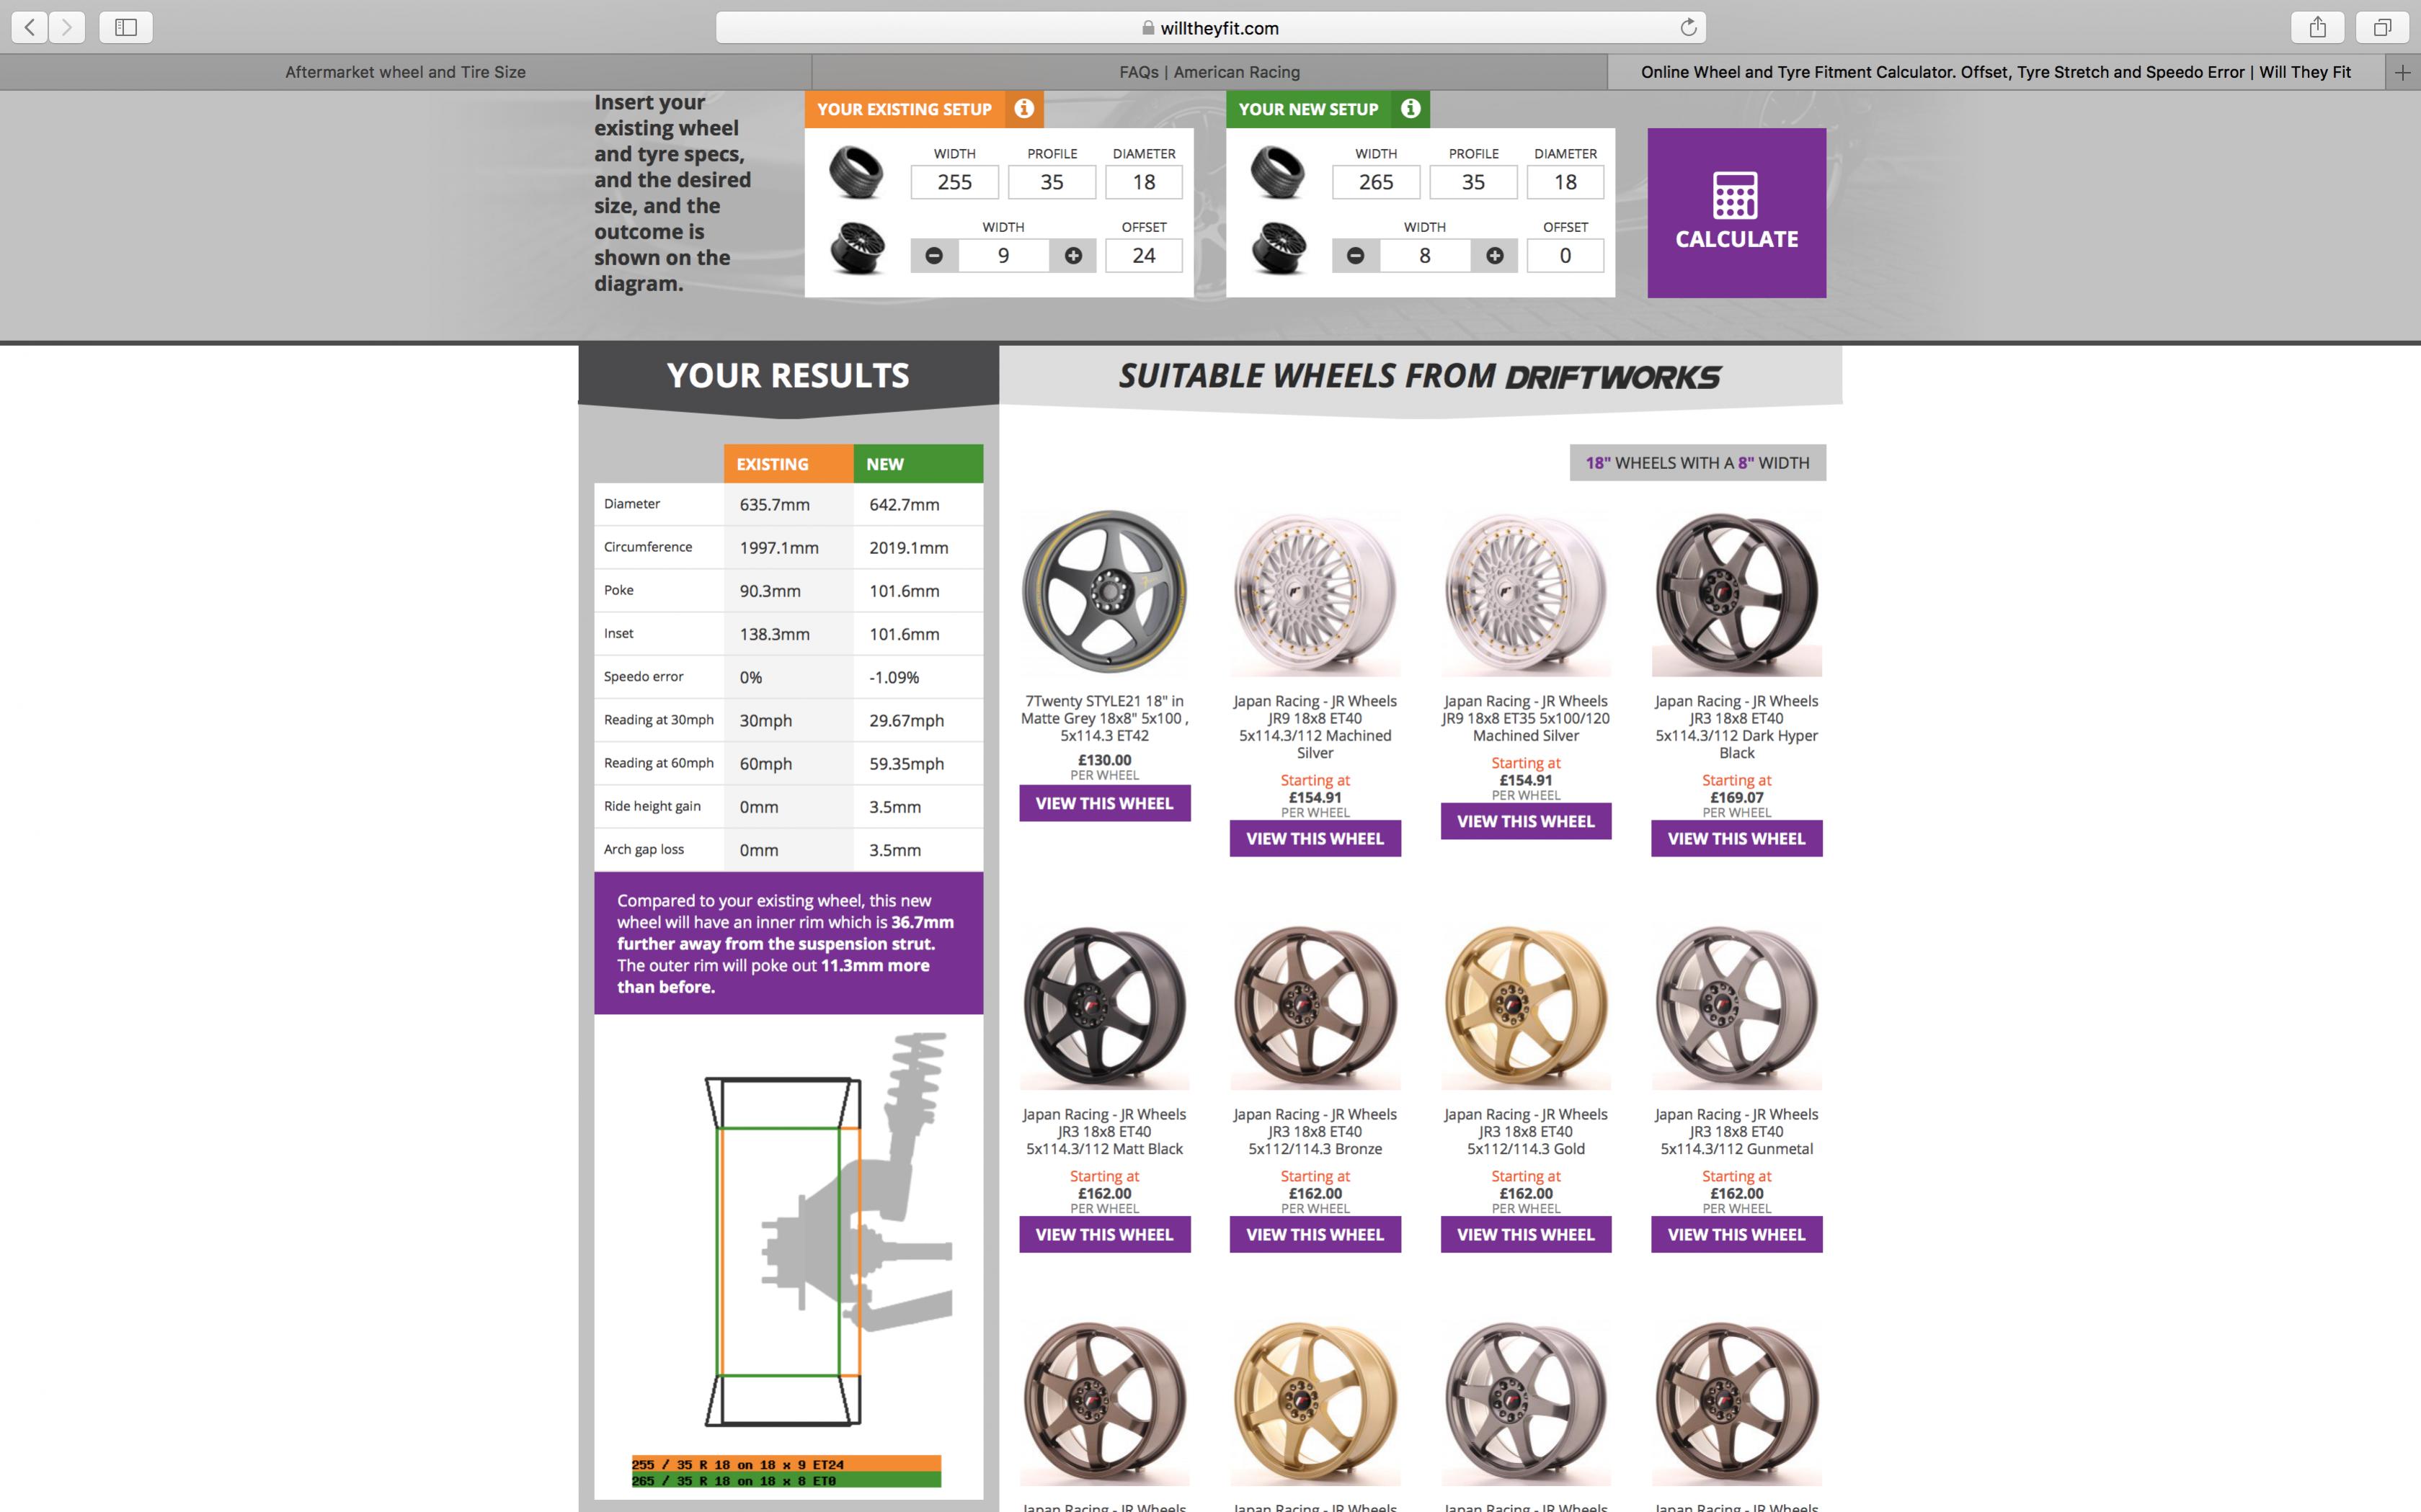Edit existing tyre width field 255

point(954,182)
